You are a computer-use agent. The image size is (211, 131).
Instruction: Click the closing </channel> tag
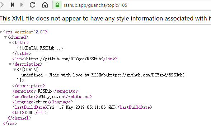tap(19, 118)
